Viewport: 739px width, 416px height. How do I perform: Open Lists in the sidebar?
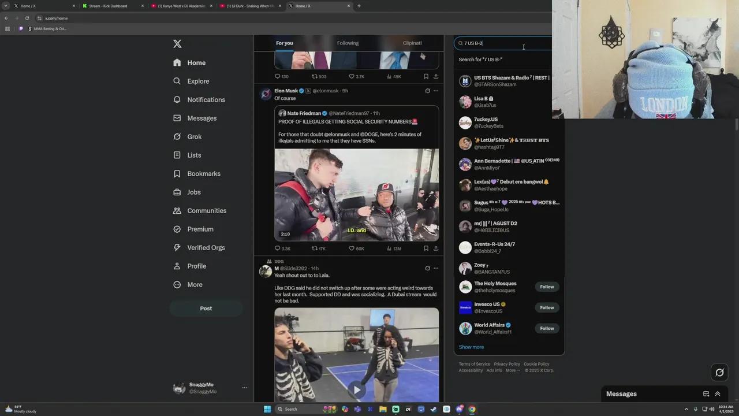pos(186,155)
